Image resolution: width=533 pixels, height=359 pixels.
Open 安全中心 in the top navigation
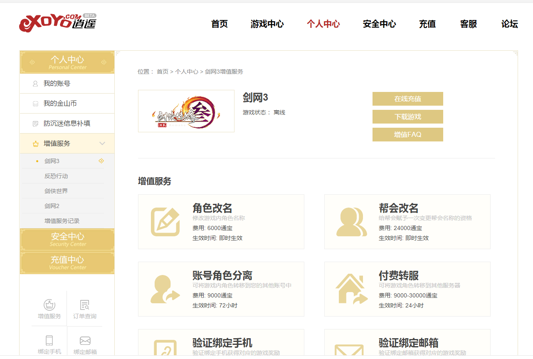coord(380,24)
